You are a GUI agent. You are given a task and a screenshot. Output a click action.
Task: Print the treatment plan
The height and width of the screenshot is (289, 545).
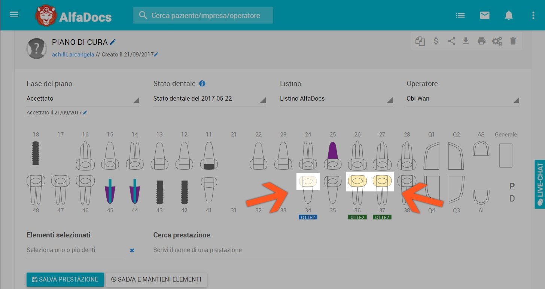point(481,41)
